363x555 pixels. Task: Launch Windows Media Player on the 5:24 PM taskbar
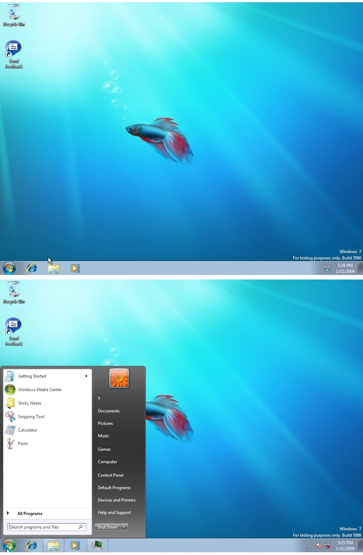pyautogui.click(x=75, y=269)
